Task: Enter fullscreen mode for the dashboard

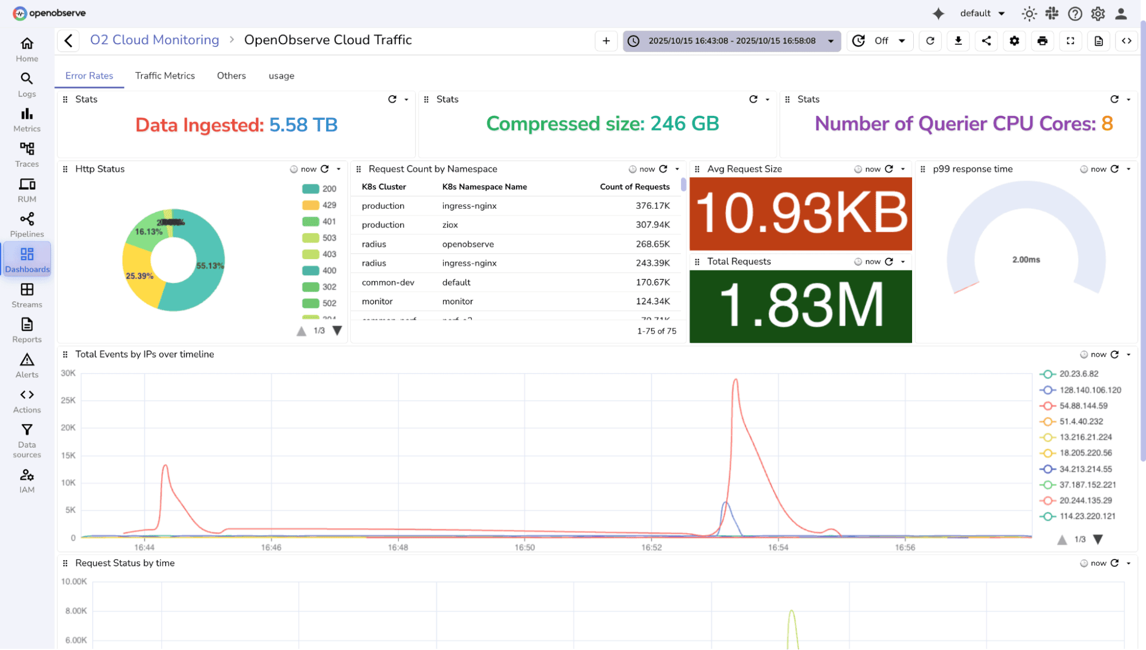Action: tap(1070, 41)
